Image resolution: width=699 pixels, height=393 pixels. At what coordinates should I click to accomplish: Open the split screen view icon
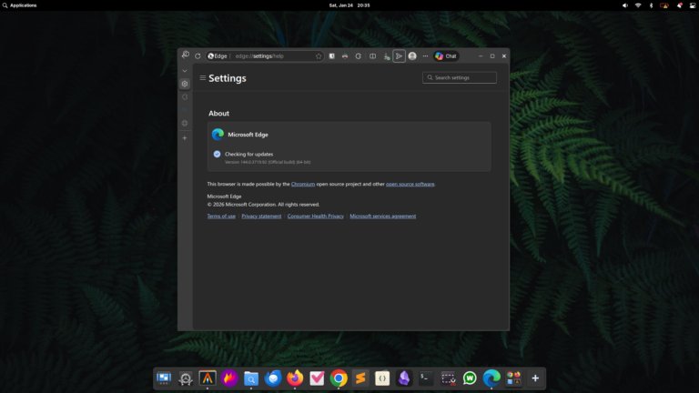pyautogui.click(x=372, y=56)
